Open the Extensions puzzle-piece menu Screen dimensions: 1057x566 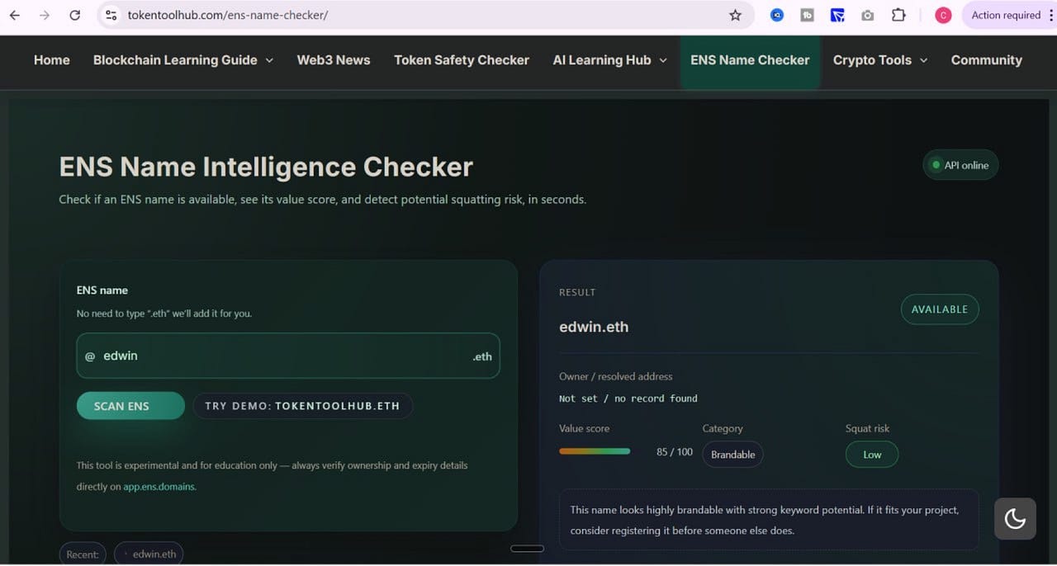coord(898,15)
